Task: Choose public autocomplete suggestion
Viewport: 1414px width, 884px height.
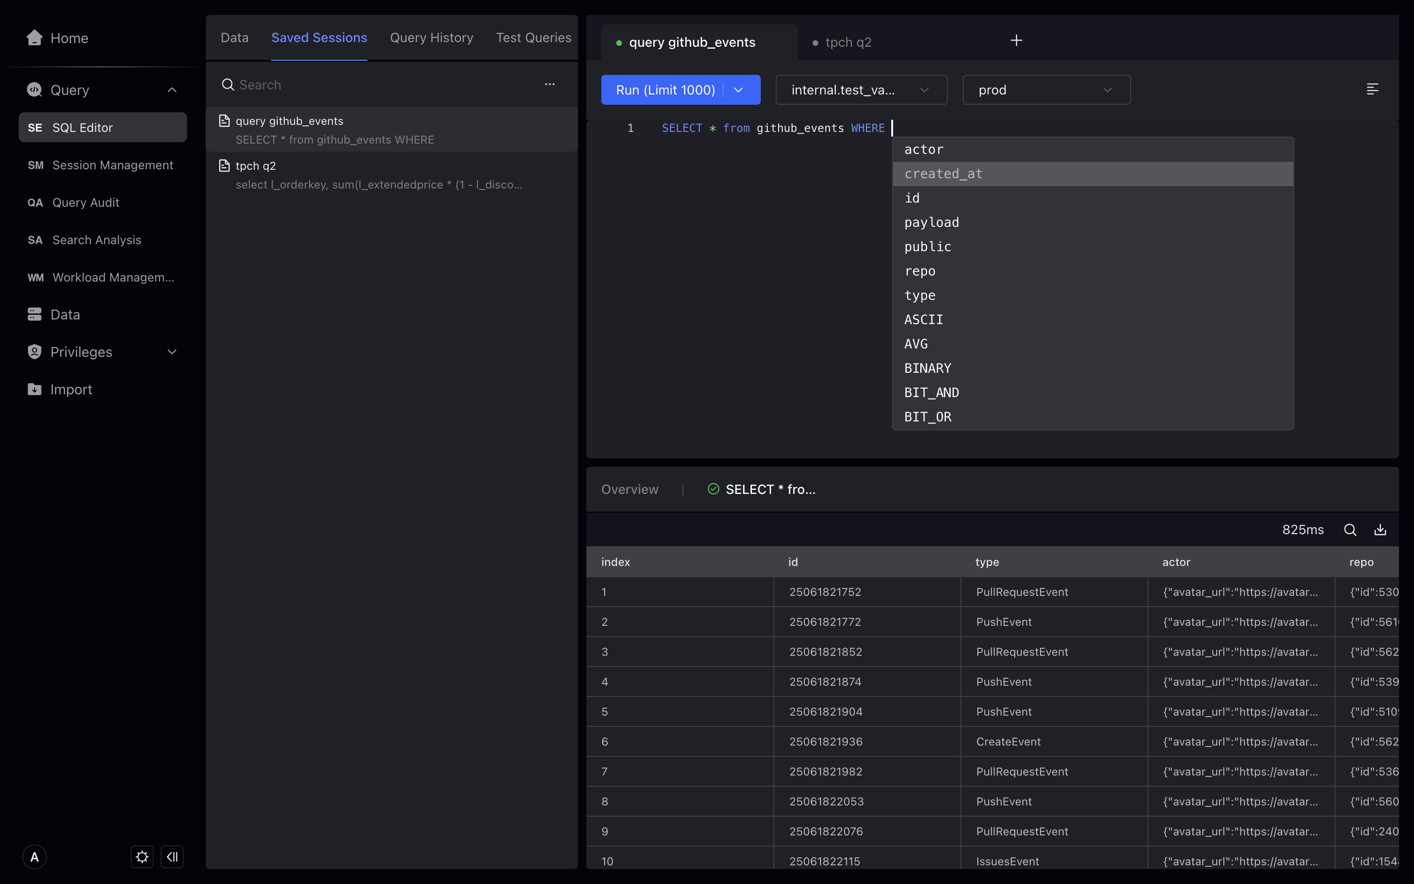Action: [1093, 247]
